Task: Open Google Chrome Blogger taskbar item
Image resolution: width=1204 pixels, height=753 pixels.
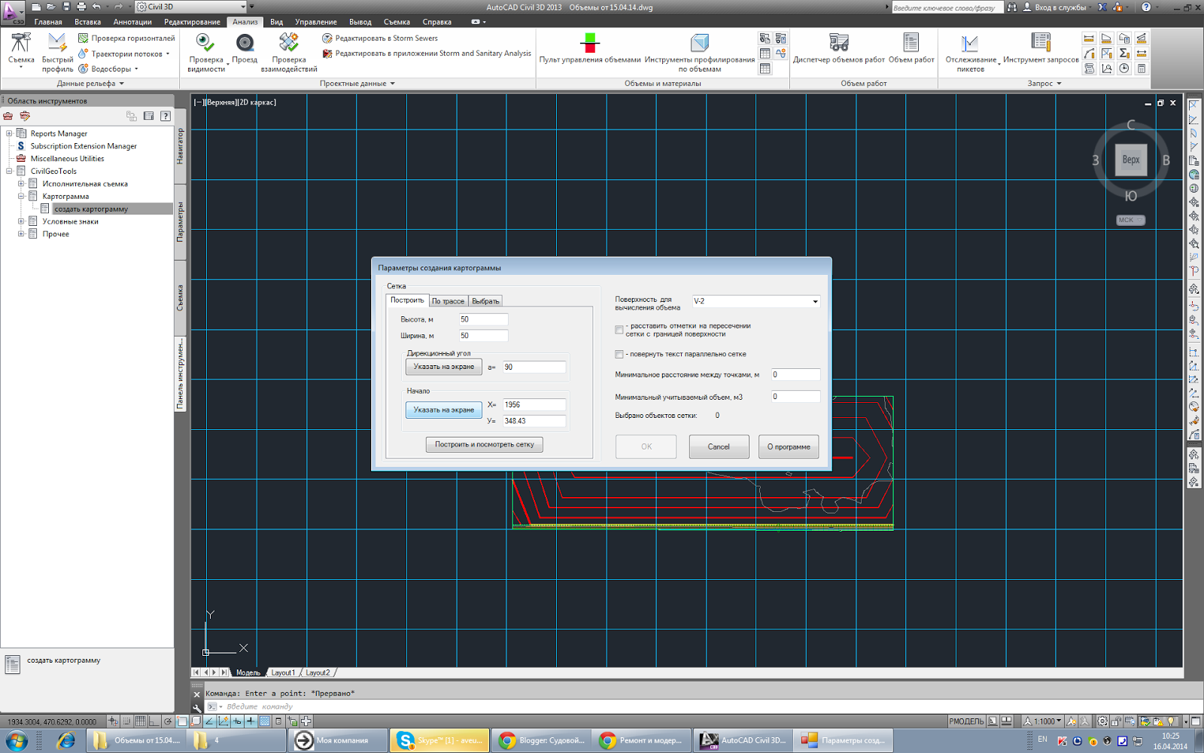Action: pyautogui.click(x=542, y=740)
